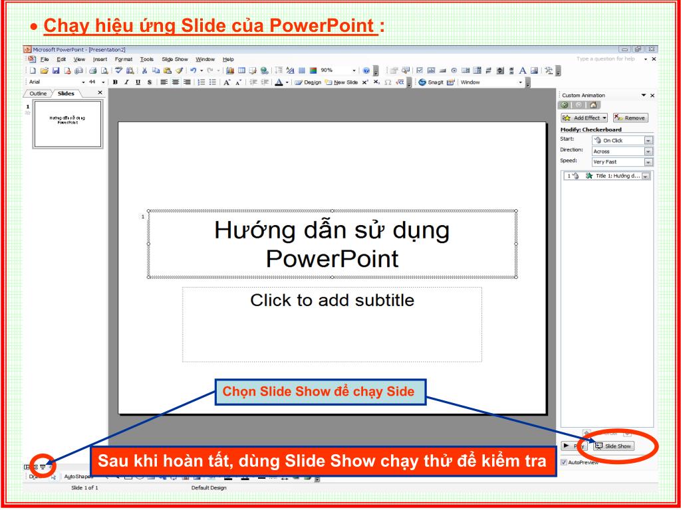
Task: Open the Design task pane button
Action: (308, 82)
